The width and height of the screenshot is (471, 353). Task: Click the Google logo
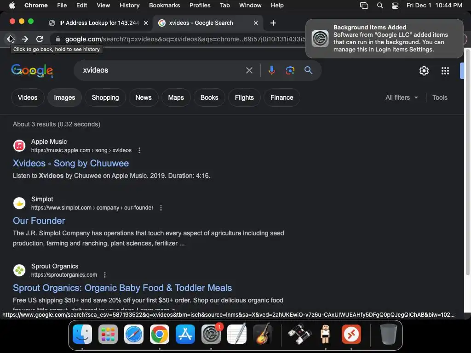[x=32, y=71]
